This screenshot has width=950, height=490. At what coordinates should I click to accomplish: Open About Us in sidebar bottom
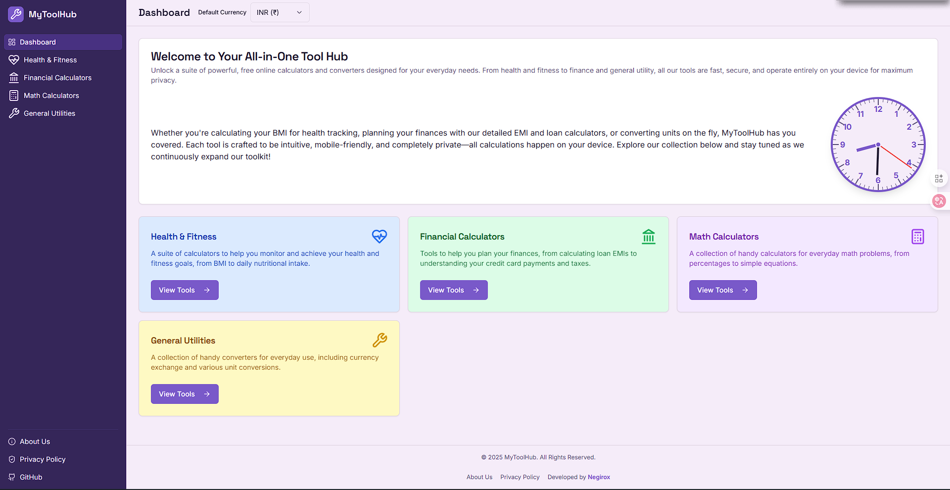[x=63, y=441]
